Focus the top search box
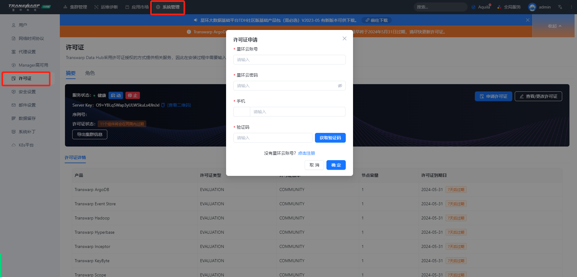Screen dimensions: 577x277 click(x=440, y=7)
